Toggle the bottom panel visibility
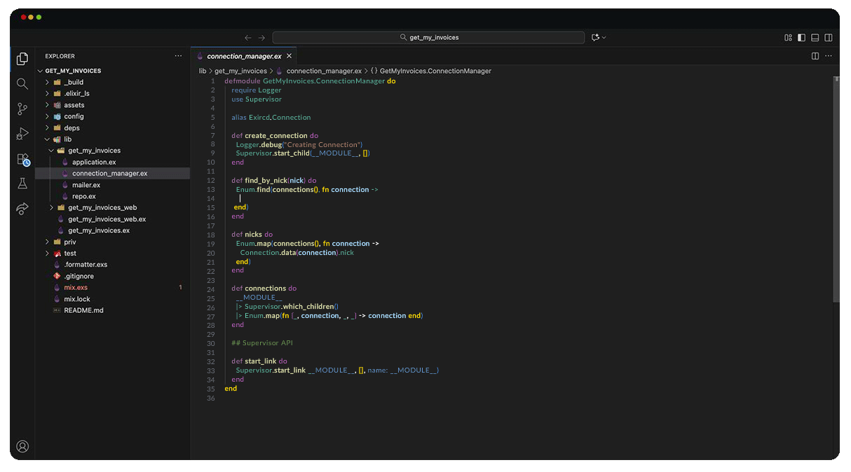 (815, 37)
